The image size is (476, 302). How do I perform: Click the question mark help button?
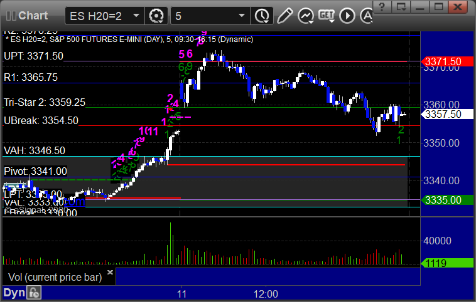[x=382, y=7]
